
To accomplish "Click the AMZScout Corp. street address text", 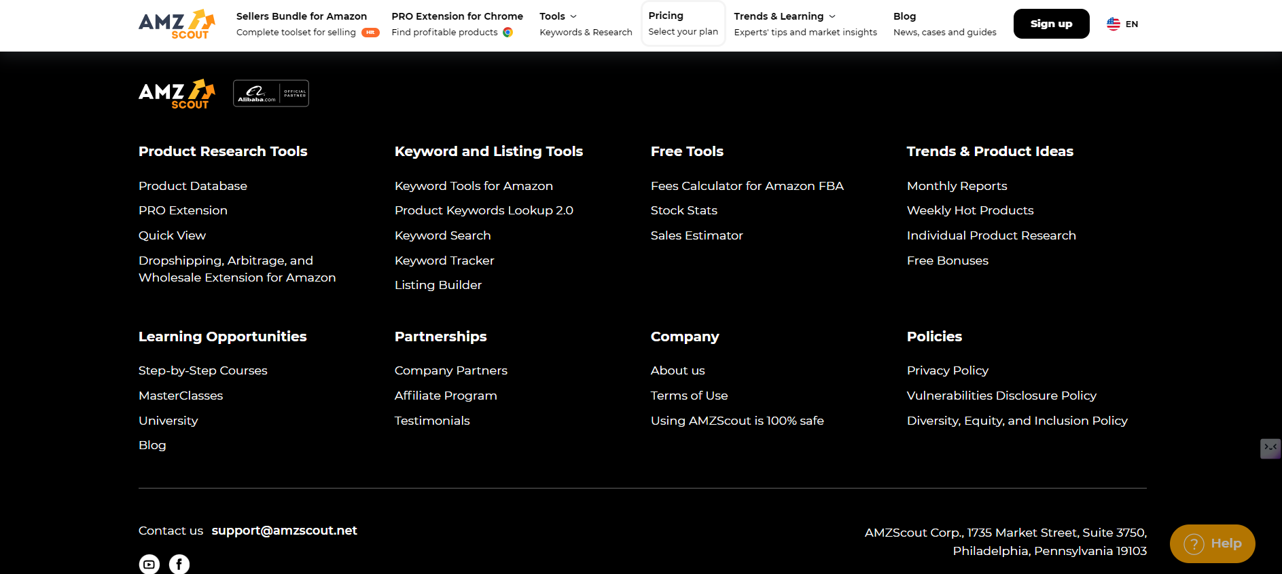I will [x=1005, y=541].
